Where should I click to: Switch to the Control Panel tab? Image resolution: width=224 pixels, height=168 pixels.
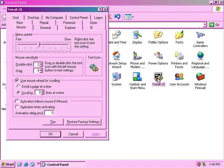[x=79, y=18]
